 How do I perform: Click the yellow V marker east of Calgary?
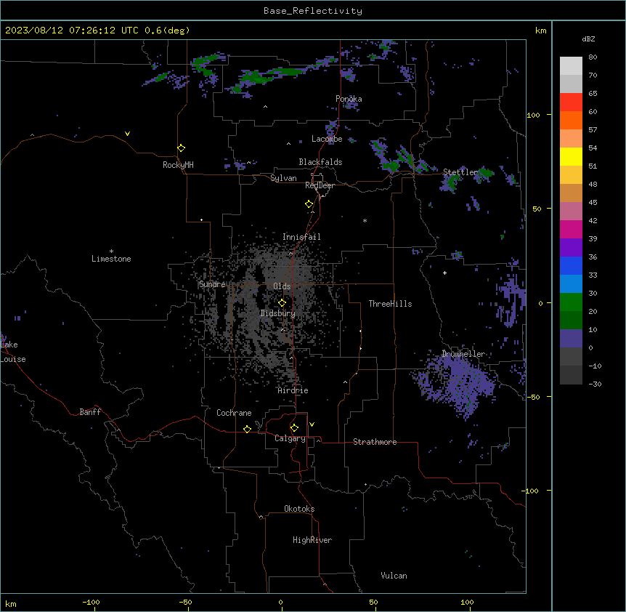click(x=312, y=424)
